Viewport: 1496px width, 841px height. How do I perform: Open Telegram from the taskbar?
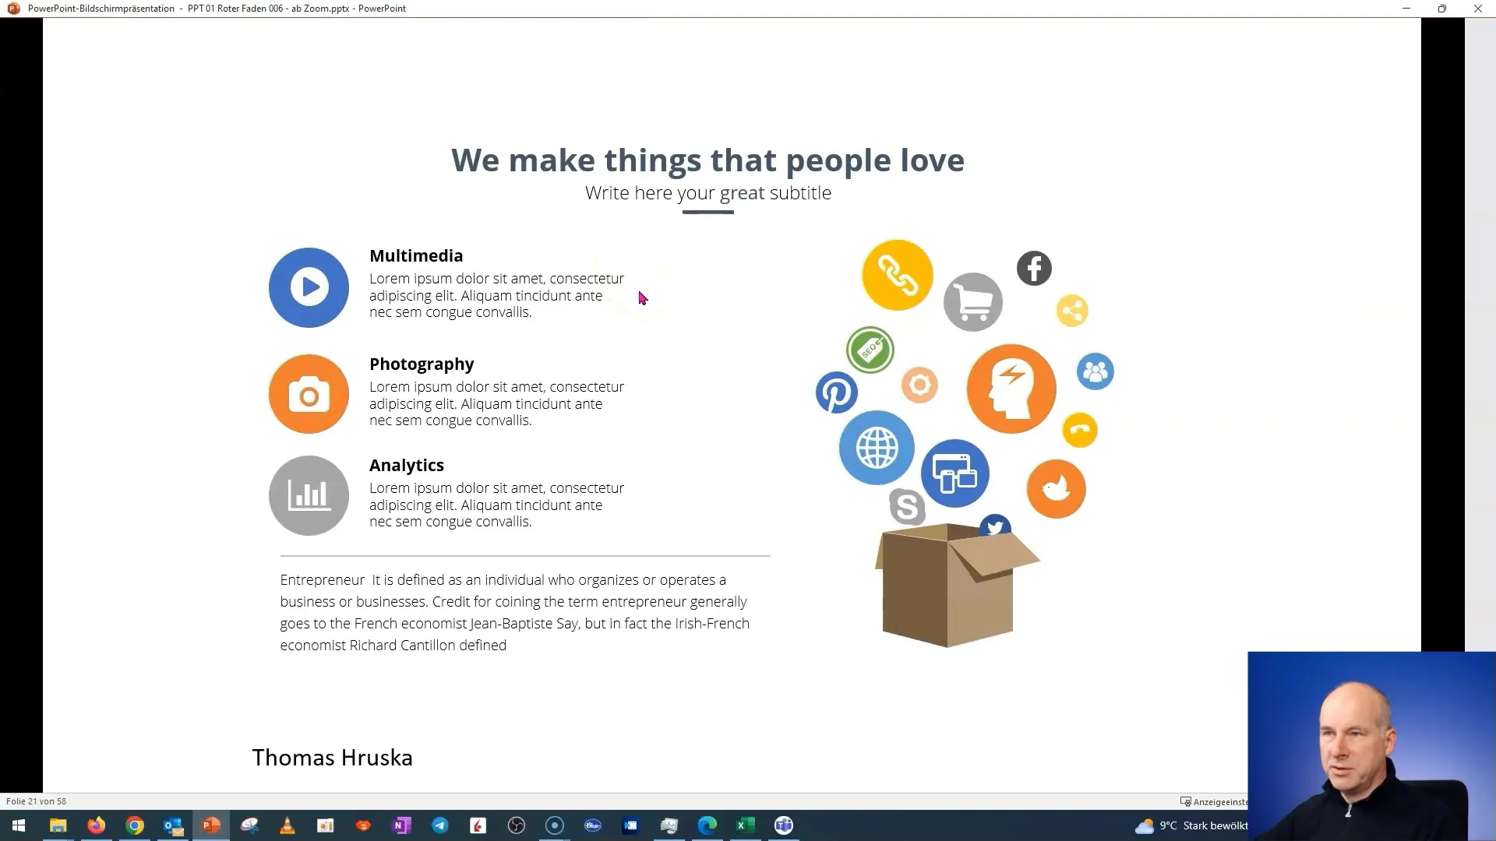[x=440, y=825]
